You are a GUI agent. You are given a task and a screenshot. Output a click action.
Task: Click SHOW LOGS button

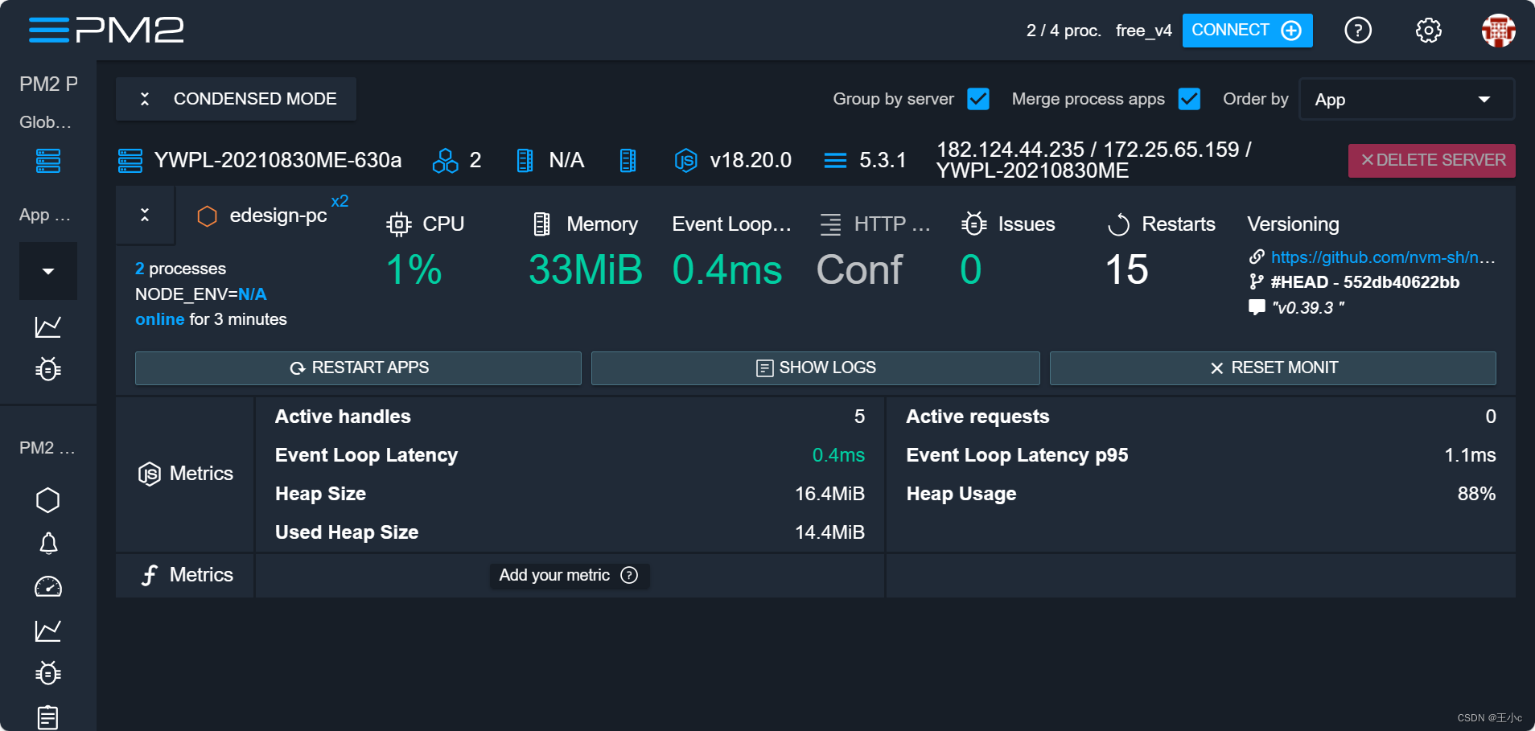coord(815,368)
